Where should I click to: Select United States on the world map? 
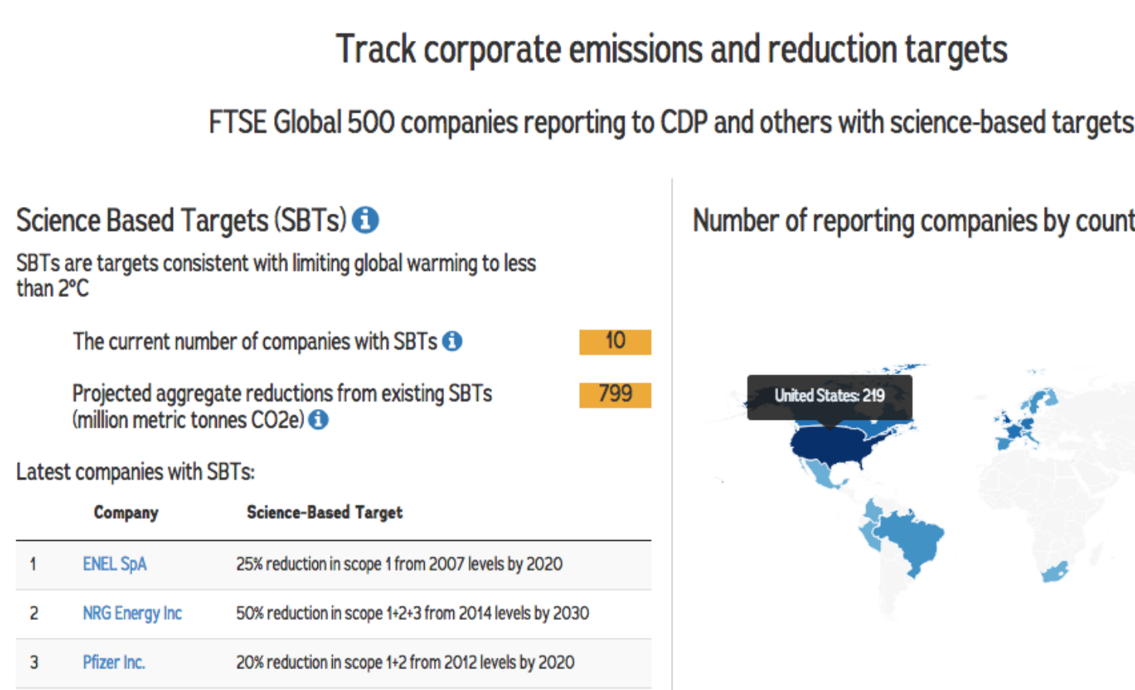(834, 446)
